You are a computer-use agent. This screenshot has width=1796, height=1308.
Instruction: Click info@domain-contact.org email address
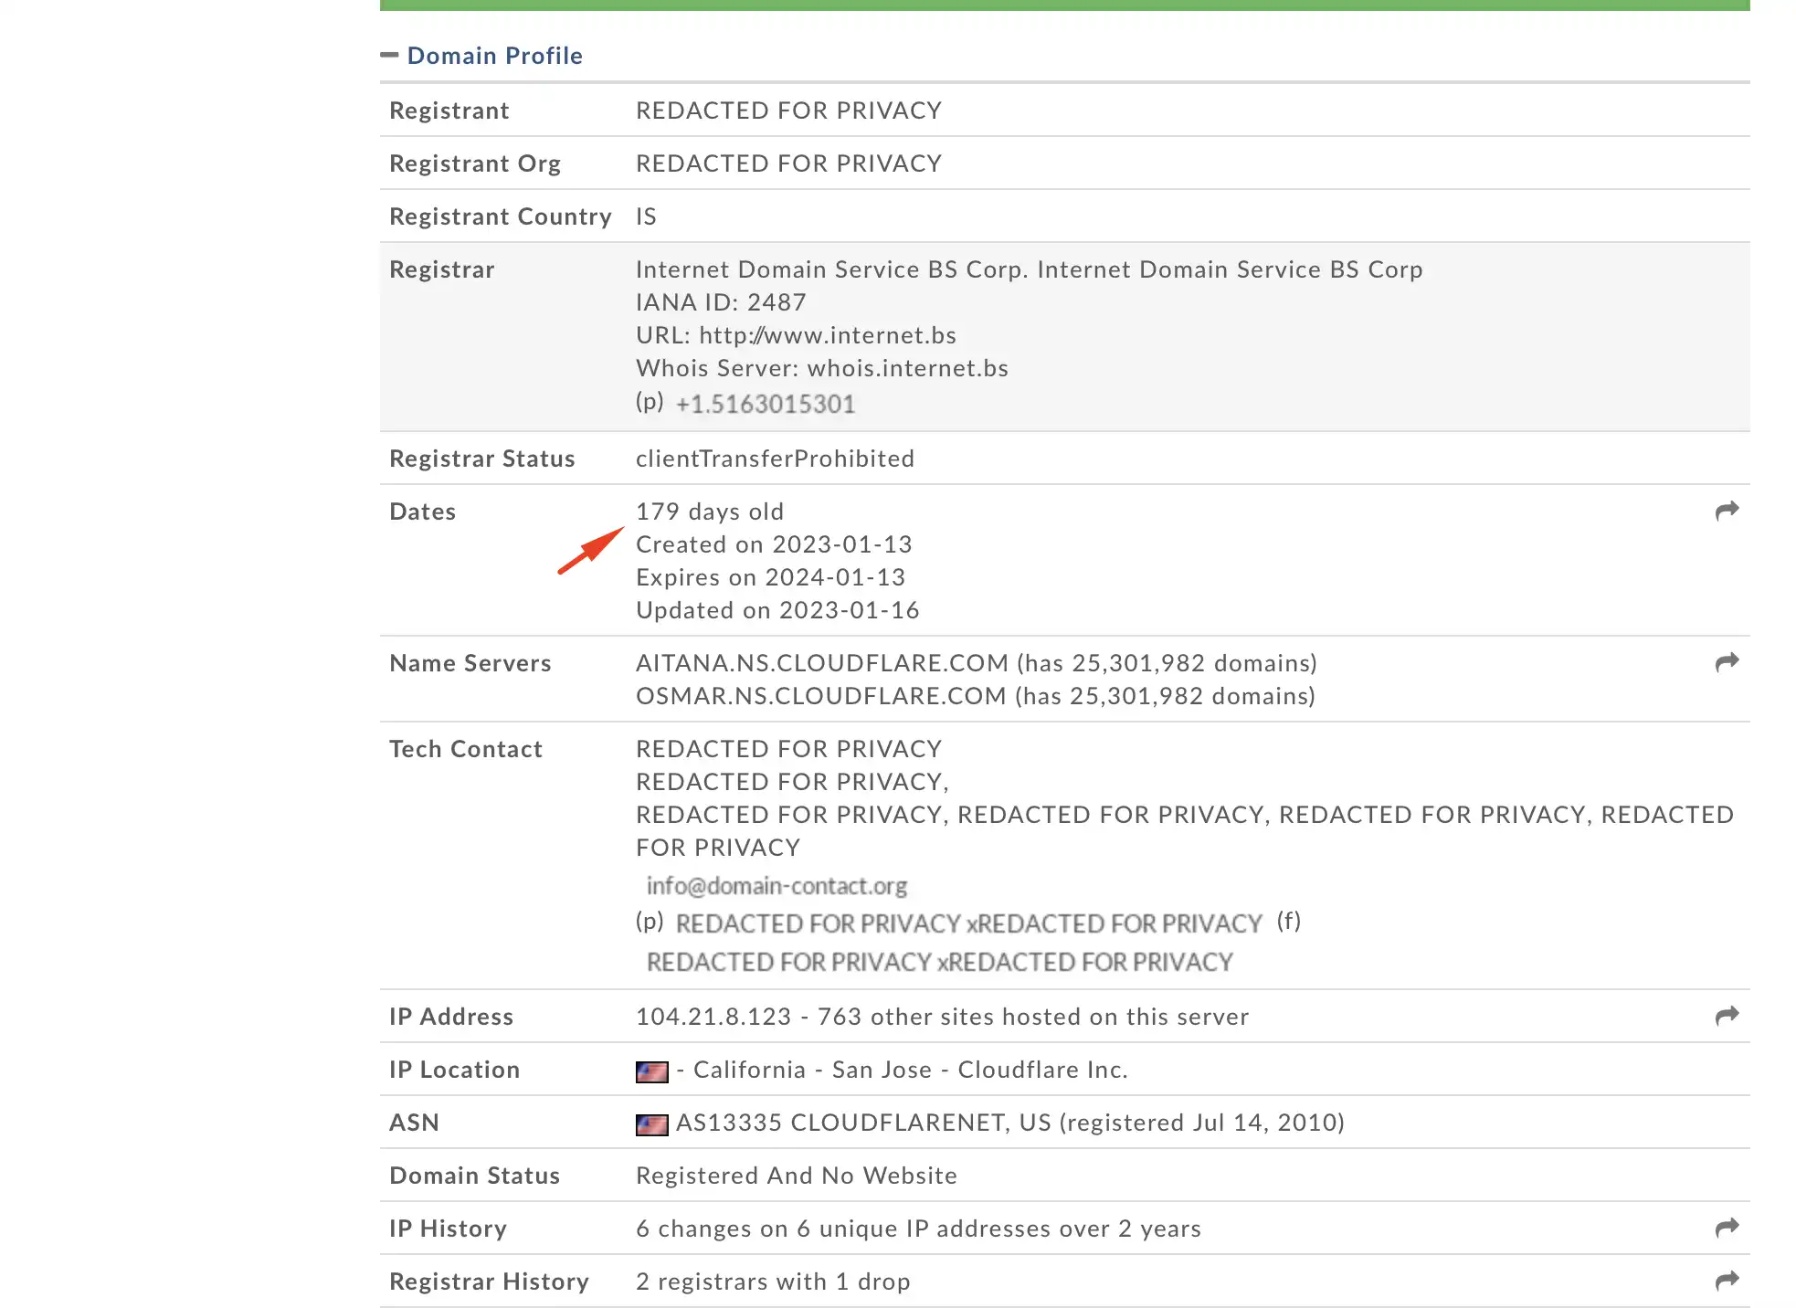click(777, 886)
